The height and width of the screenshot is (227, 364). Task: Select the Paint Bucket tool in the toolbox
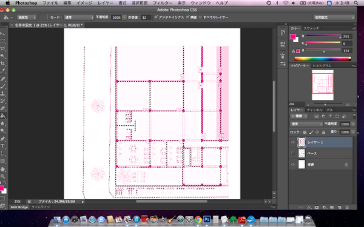click(3, 116)
